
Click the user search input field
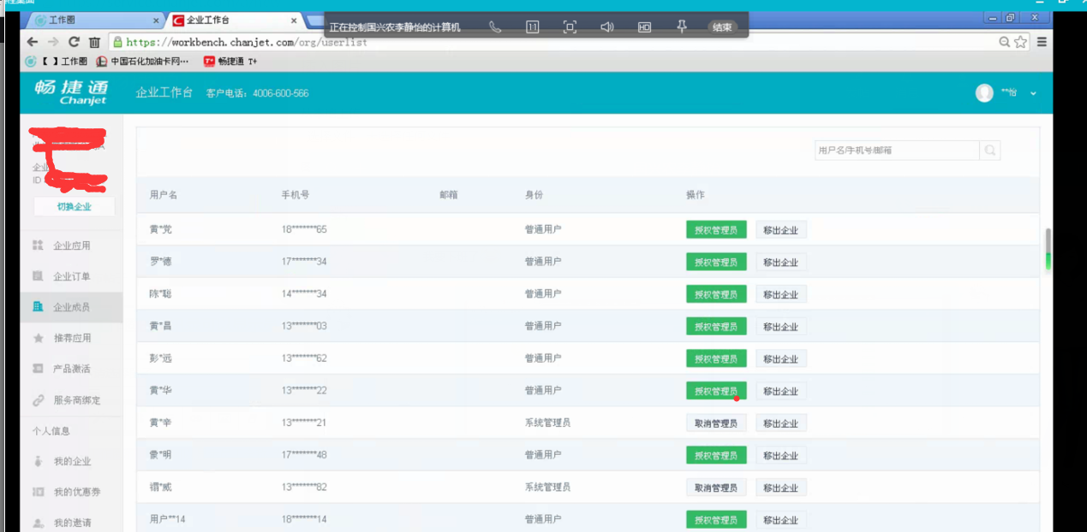[897, 151]
